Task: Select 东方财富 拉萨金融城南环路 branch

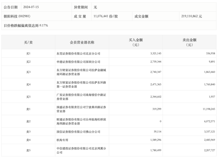Action: [x=82, y=72]
